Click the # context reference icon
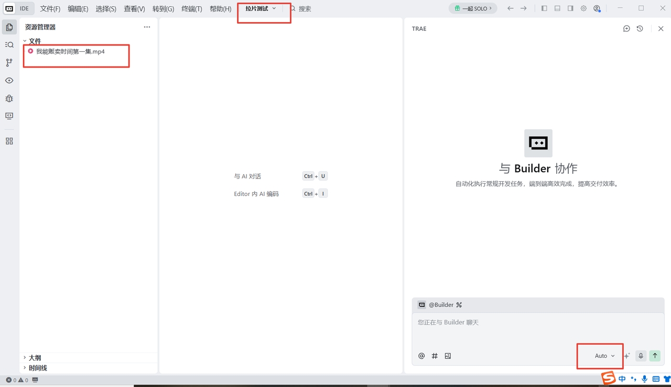The image size is (671, 387). click(x=435, y=356)
